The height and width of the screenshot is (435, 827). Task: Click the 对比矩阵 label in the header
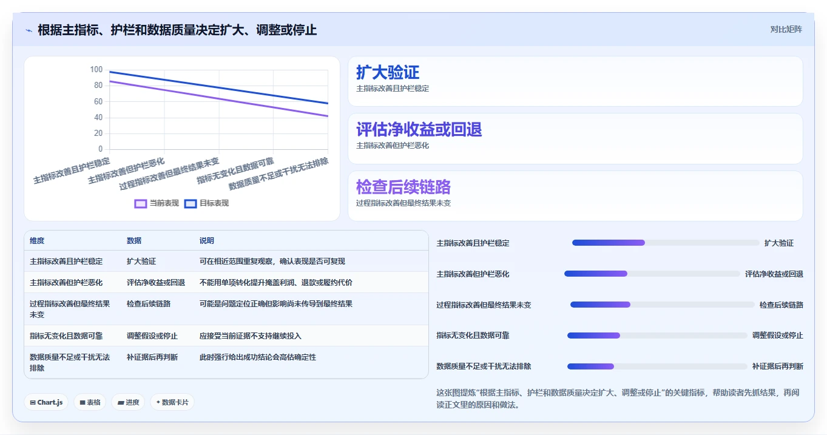tap(786, 29)
